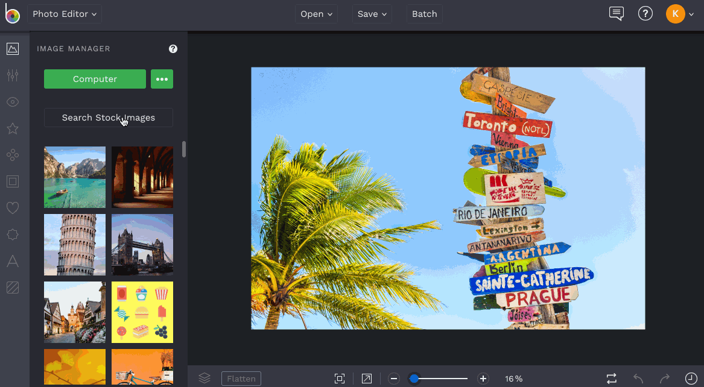
Task: Open the history clock icon
Action: point(691,379)
